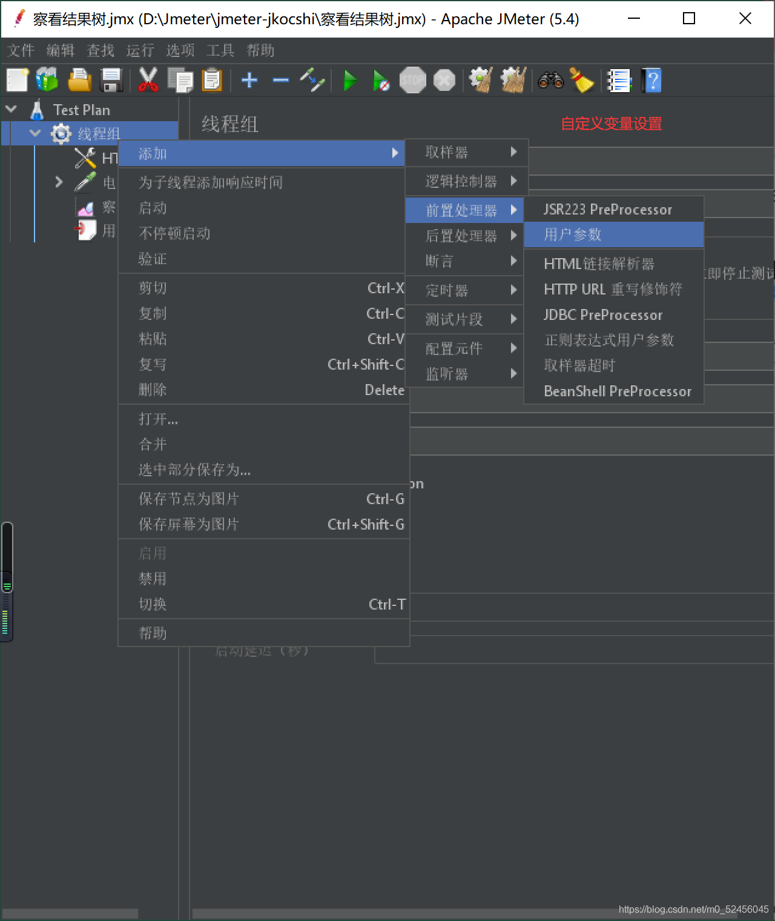Click the thread group gear icon
Image resolution: width=775 pixels, height=921 pixels.
coord(61,133)
